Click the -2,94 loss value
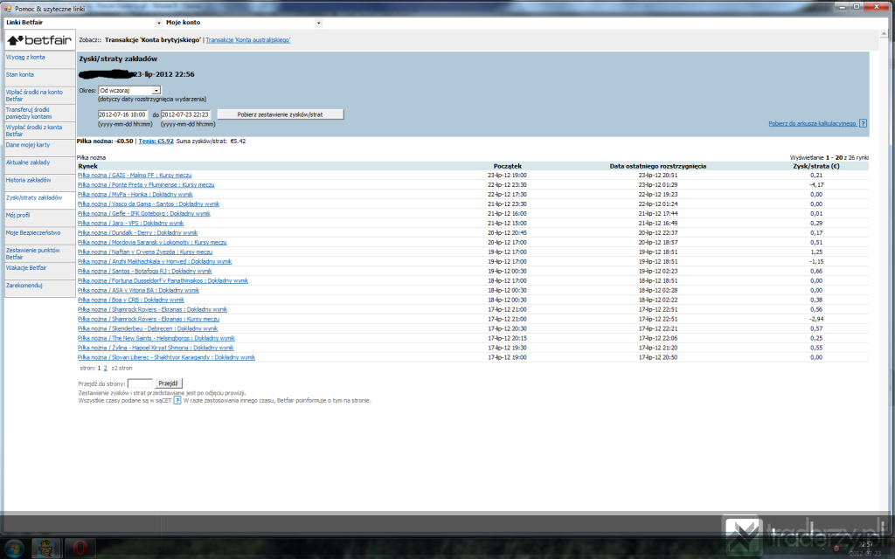Screen dimensions: 895x559 (816, 320)
